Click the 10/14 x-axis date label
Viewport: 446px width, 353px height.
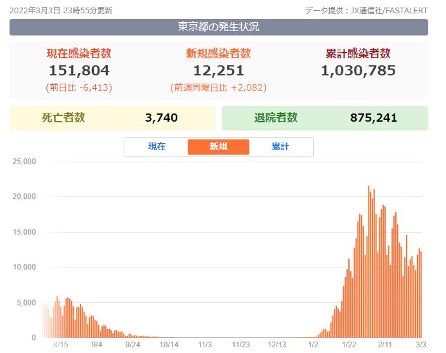pos(169,345)
